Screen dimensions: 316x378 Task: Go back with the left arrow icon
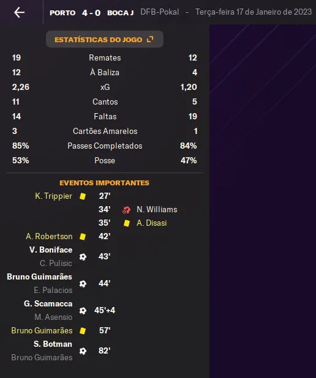(x=20, y=12)
